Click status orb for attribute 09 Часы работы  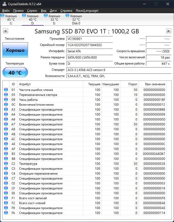tap(6, 100)
